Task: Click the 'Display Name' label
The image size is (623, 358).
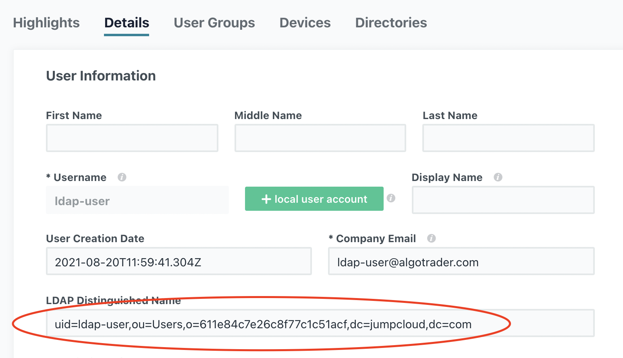Action: [447, 177]
